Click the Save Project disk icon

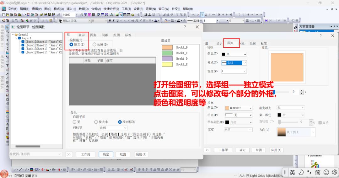click(50, 15)
